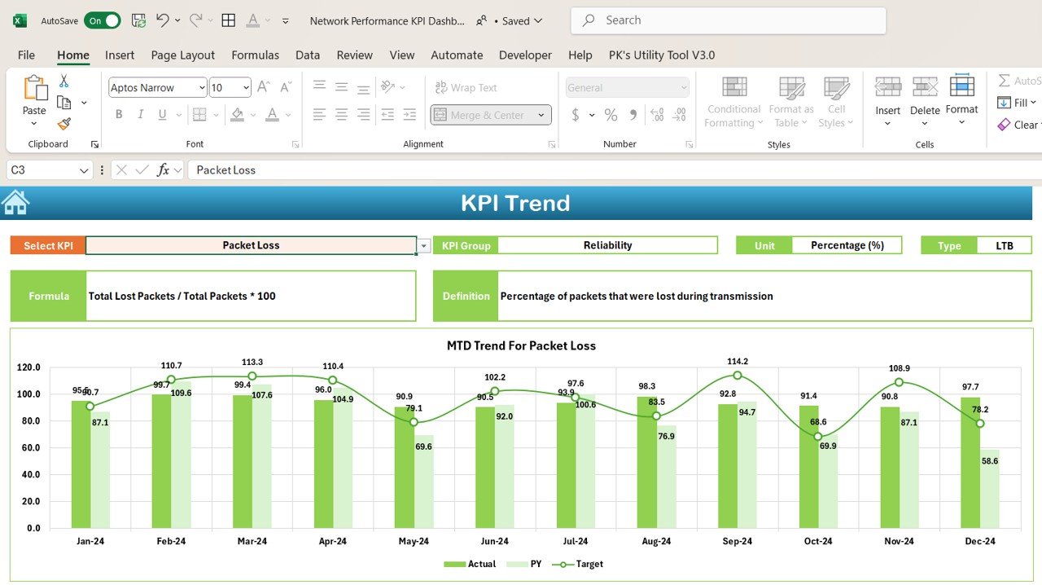Image resolution: width=1042 pixels, height=585 pixels.
Task: Toggle Wrap Text
Action: pos(466,87)
